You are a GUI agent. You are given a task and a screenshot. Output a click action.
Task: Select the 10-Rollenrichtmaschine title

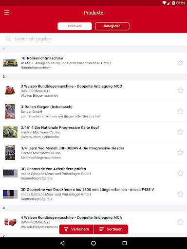click(42, 58)
